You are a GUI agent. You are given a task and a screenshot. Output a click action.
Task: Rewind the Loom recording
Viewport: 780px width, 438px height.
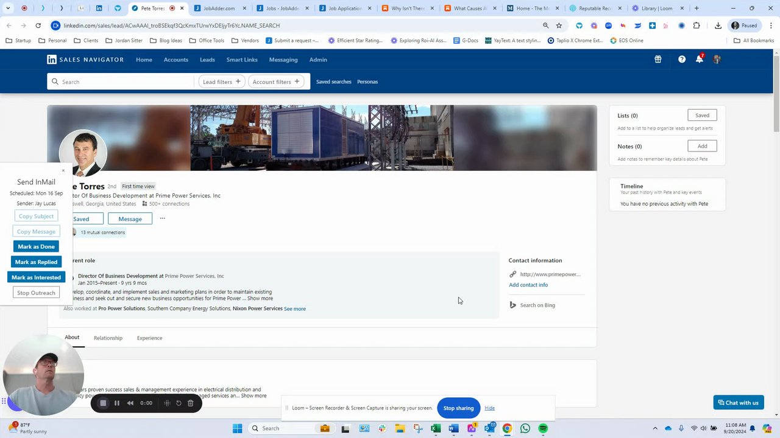130,403
